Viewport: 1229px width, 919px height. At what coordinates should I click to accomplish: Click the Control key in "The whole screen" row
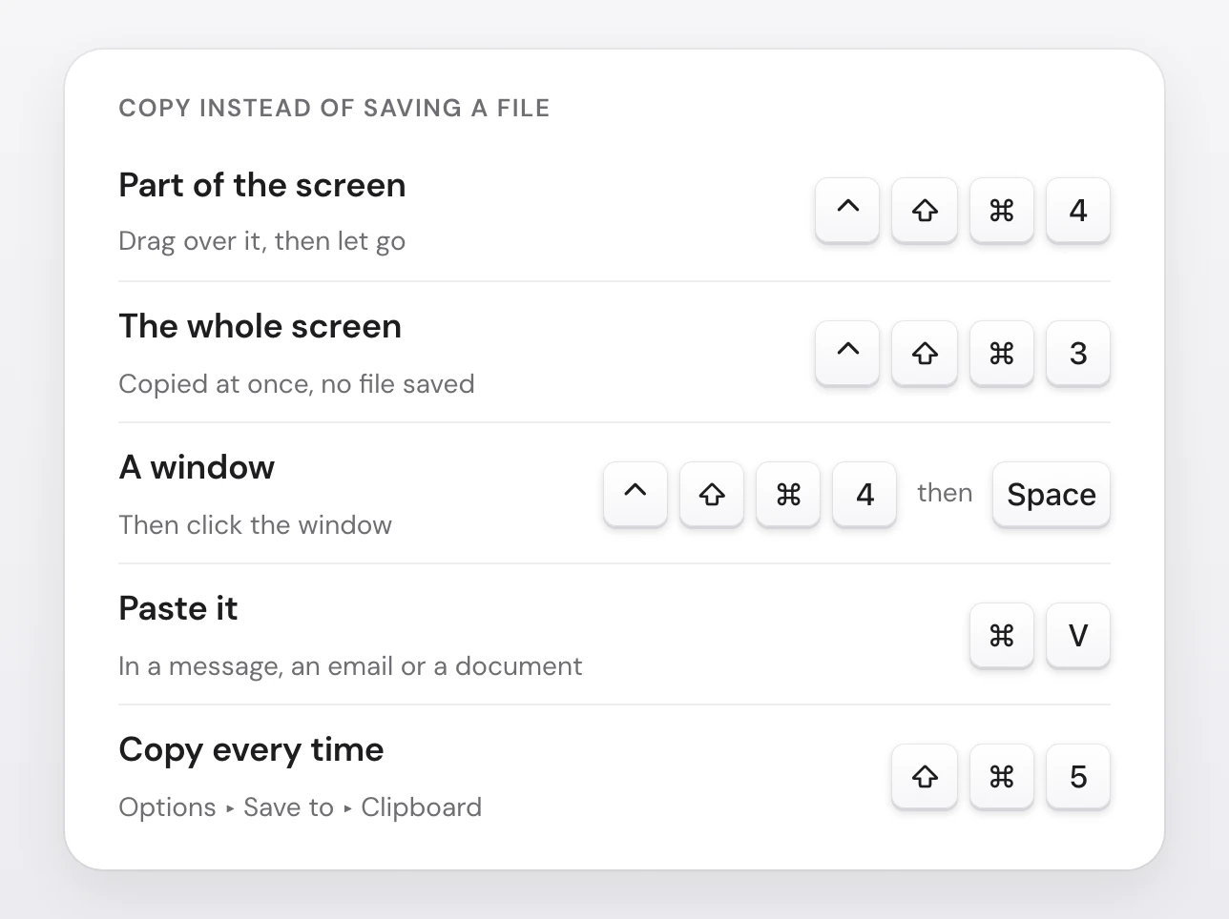click(847, 353)
